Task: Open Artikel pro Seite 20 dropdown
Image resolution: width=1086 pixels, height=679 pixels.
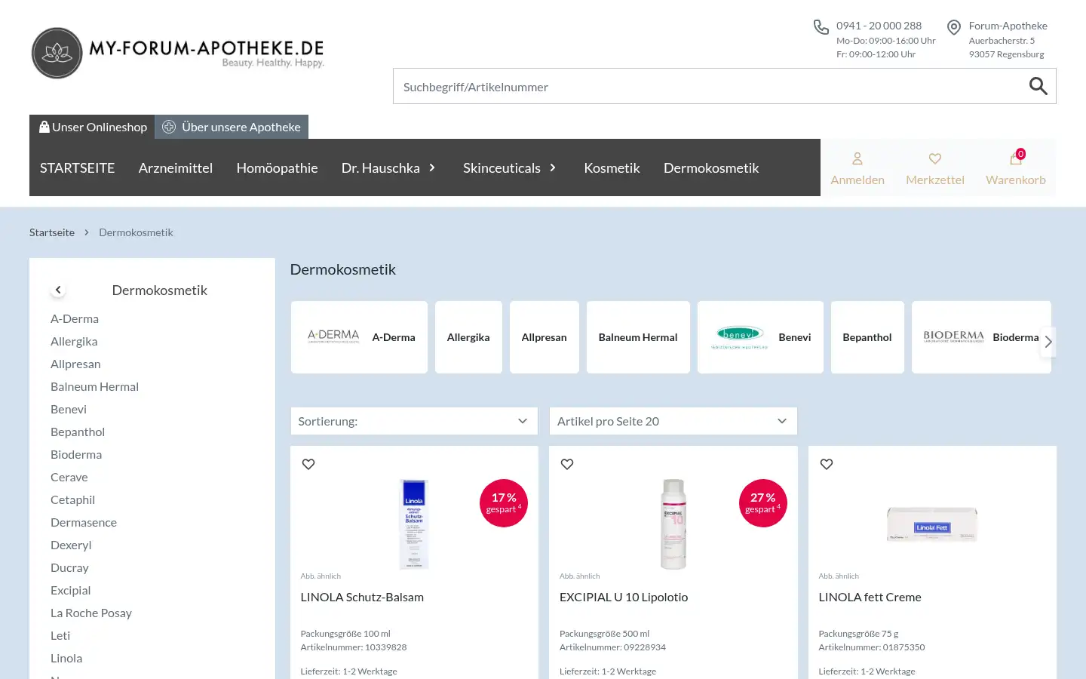Action: pyautogui.click(x=673, y=421)
